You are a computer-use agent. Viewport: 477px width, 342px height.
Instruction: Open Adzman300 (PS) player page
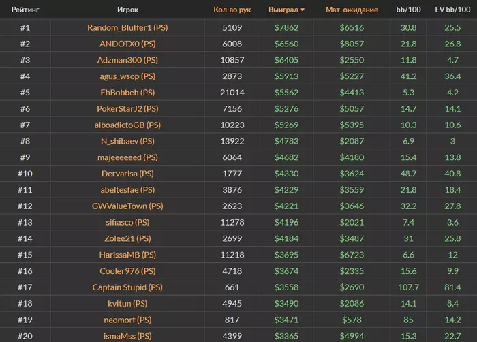click(x=127, y=60)
